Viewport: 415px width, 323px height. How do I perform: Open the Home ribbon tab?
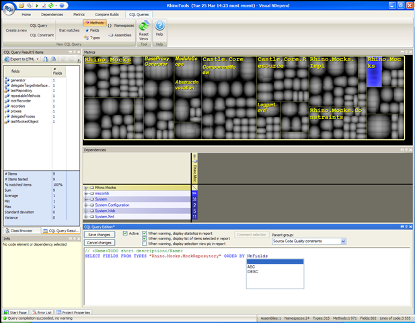tap(26, 15)
